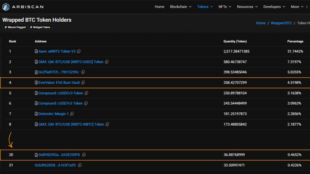310x174 pixels.
Task: Select percentage value 4.5198%
Action: 294,82
